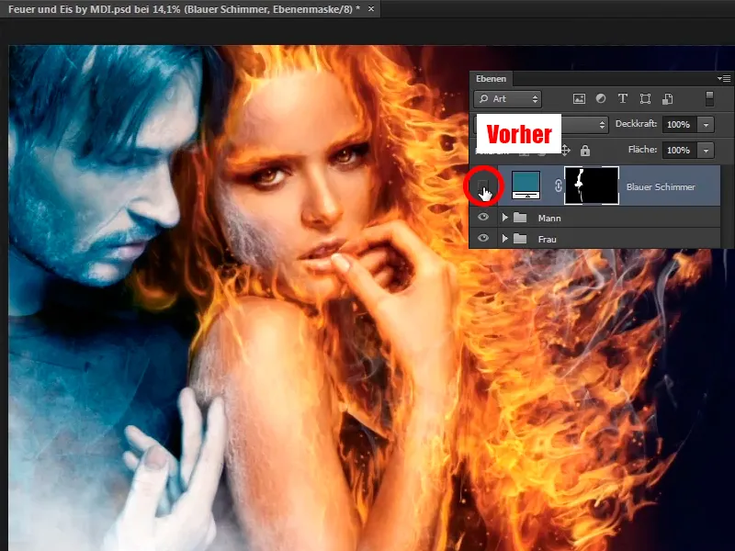Image resolution: width=735 pixels, height=551 pixels.
Task: Click the lock position icon
Action: click(x=565, y=151)
